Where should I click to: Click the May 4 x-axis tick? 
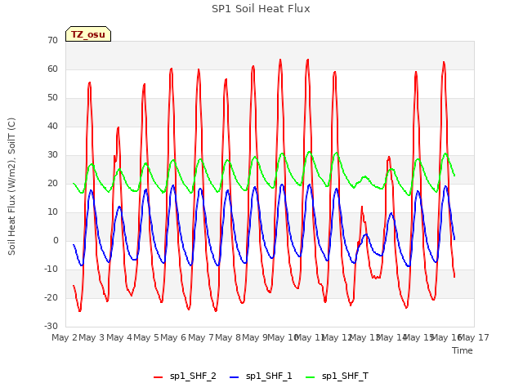(119, 337)
